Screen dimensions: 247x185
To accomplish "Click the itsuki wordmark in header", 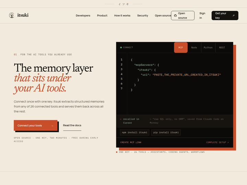I will tap(23, 15).
